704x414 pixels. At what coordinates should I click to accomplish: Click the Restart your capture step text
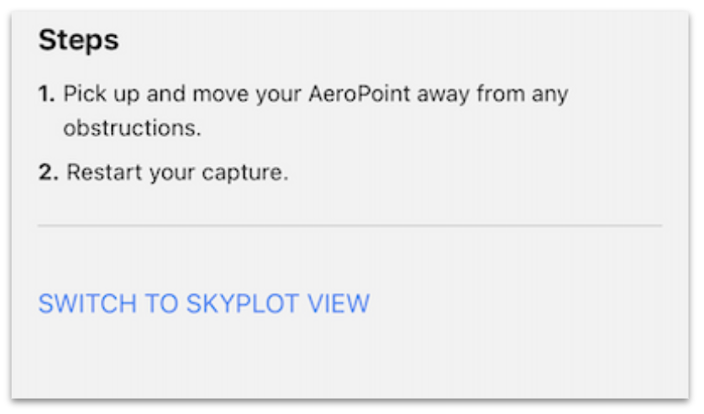tap(176, 173)
